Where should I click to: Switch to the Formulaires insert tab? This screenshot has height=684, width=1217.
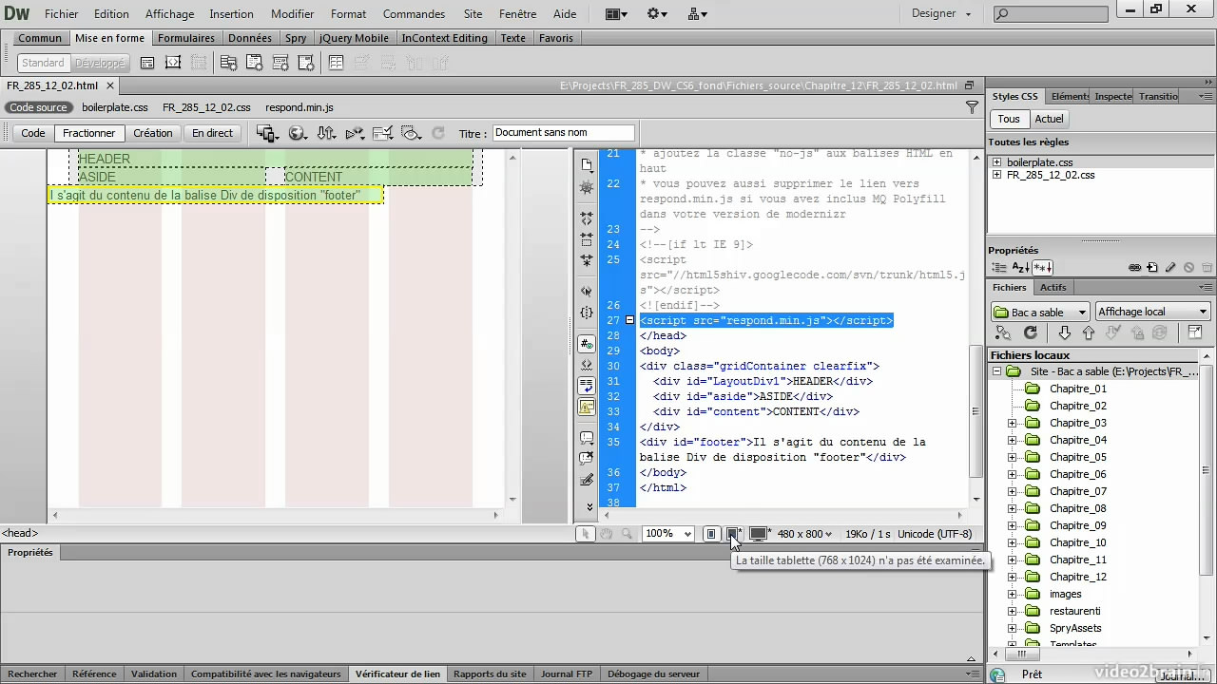(186, 38)
